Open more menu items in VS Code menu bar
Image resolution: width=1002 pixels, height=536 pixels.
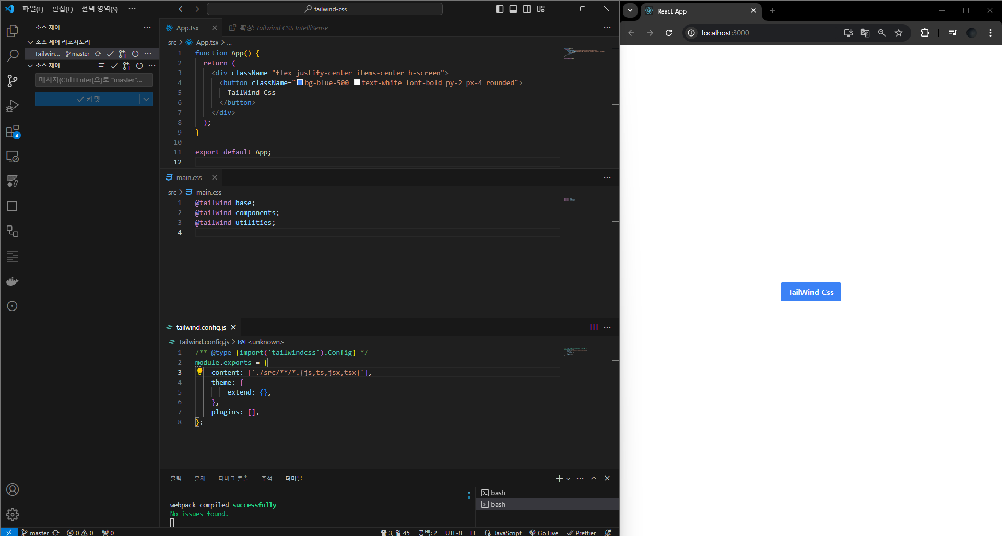click(132, 9)
